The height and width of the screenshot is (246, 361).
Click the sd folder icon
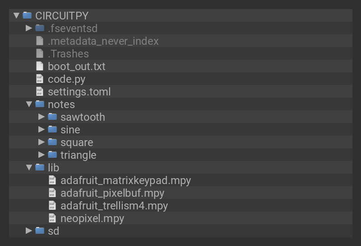[40, 231]
